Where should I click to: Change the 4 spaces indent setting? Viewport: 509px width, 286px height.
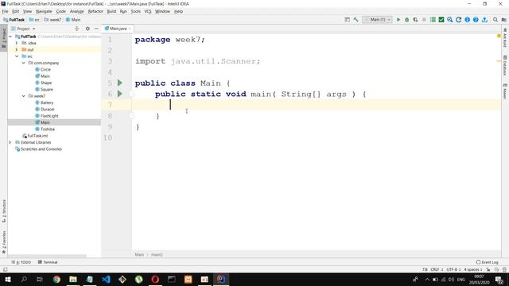click(x=473, y=269)
